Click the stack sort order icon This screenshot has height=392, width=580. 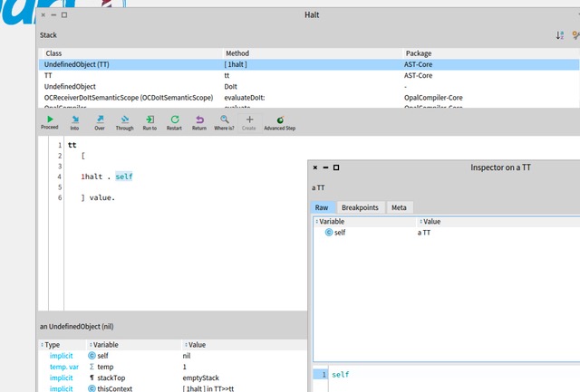pyautogui.click(x=559, y=34)
